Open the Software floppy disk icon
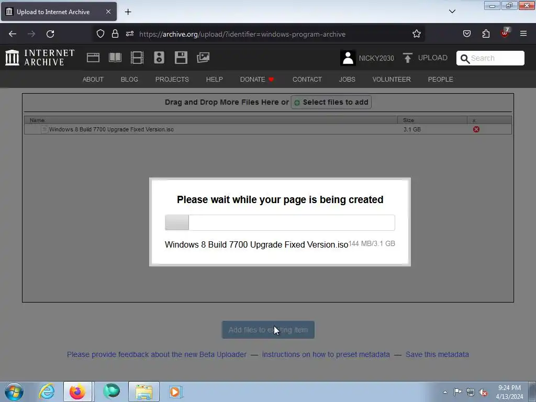This screenshot has height=402, width=536. point(181,58)
